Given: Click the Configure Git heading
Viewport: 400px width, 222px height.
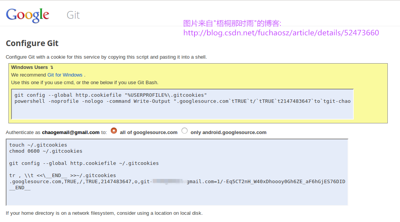Looking at the screenshot, I should [x=32, y=43].
